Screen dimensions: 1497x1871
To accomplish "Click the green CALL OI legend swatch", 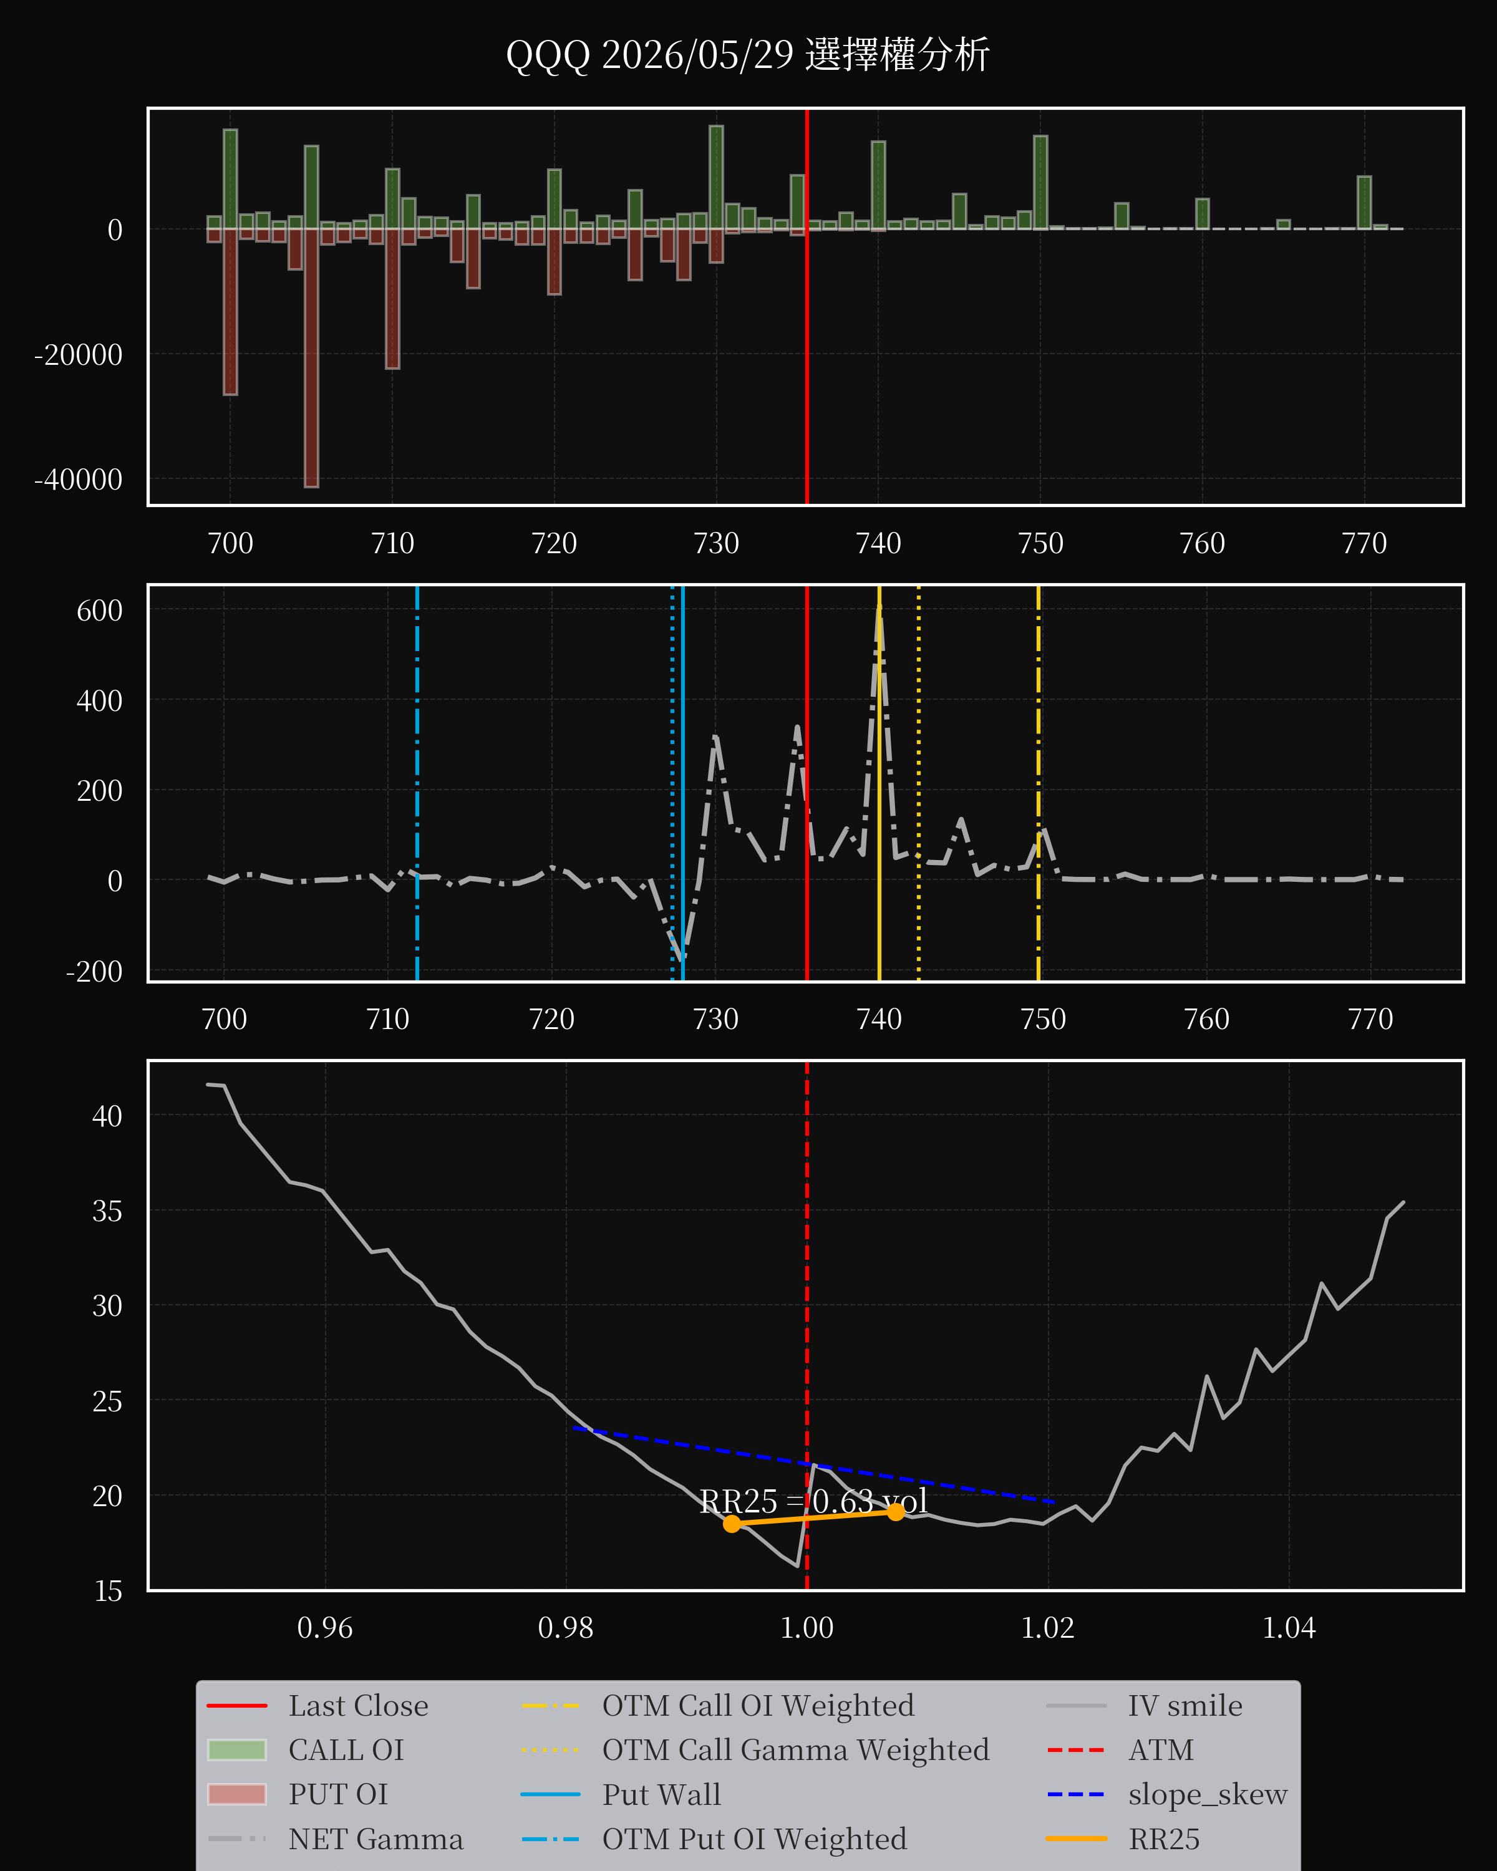I will 237,1751.
